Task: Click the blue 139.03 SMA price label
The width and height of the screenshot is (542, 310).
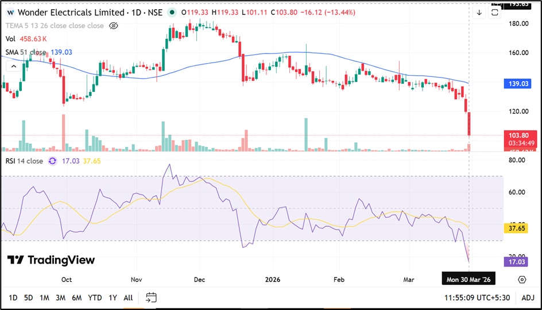Action: point(520,84)
